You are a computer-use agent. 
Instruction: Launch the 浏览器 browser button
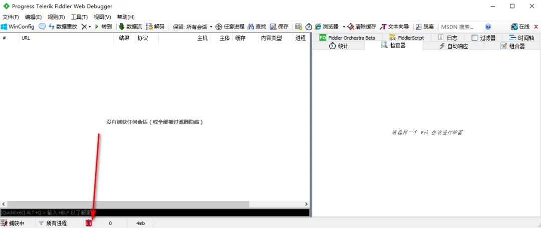tap(327, 27)
